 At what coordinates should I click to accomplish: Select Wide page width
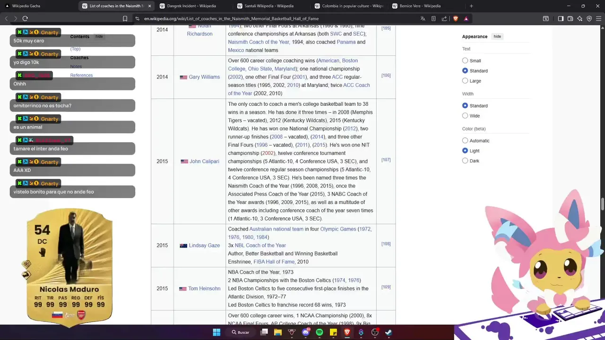tap(465, 116)
